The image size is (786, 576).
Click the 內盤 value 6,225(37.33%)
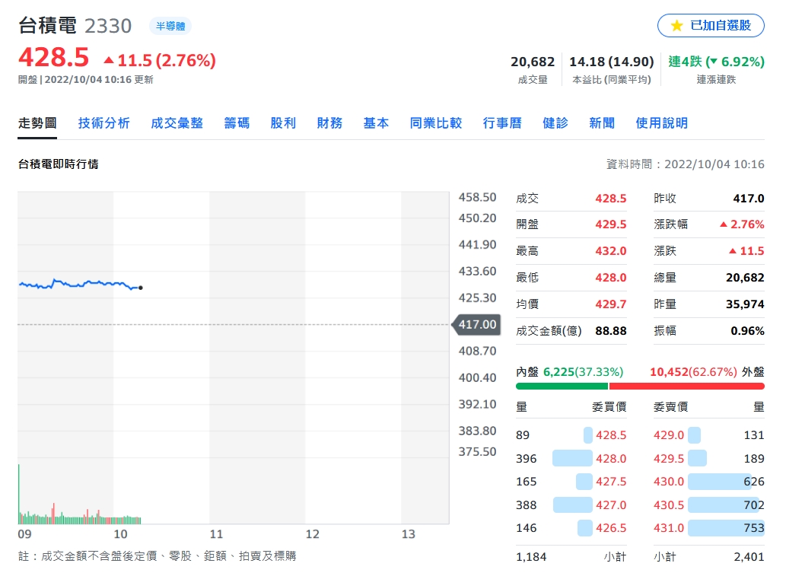pyautogui.click(x=584, y=372)
